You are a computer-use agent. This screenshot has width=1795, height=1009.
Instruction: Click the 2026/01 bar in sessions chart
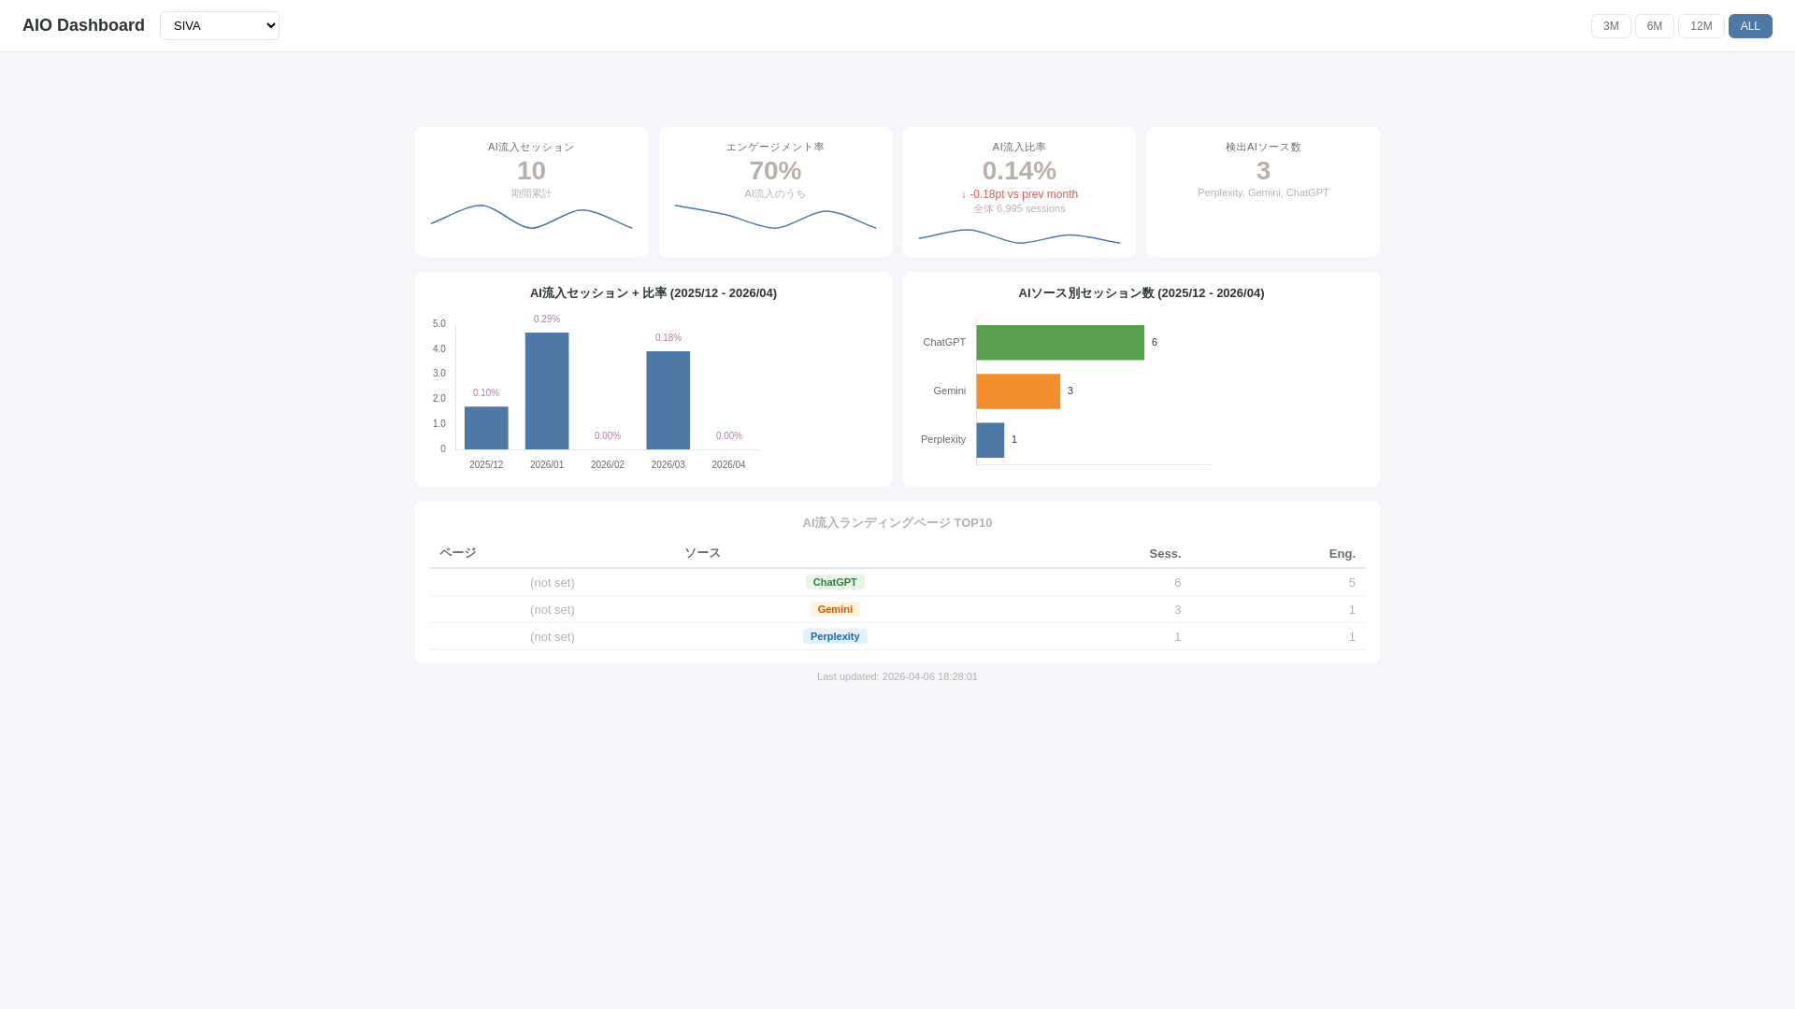pos(547,391)
